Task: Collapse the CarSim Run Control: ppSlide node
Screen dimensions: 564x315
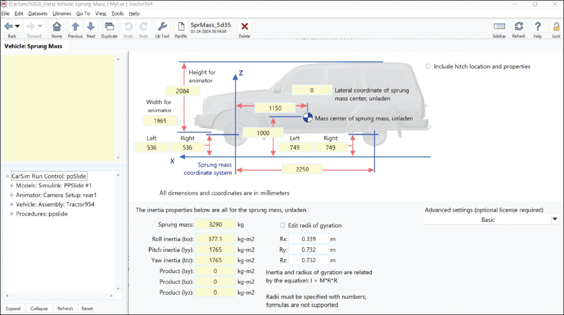Action: point(7,176)
